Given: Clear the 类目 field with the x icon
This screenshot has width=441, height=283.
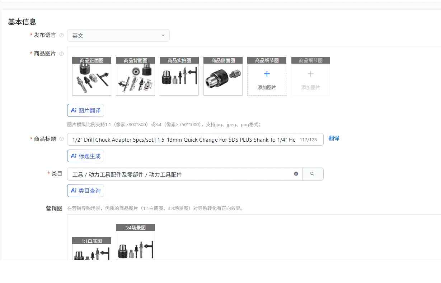Looking at the screenshot, I should pyautogui.click(x=296, y=174).
